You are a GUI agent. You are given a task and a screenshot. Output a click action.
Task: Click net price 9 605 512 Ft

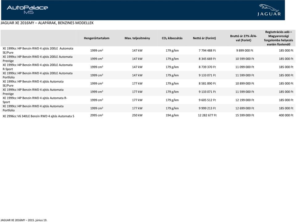click(207, 100)
